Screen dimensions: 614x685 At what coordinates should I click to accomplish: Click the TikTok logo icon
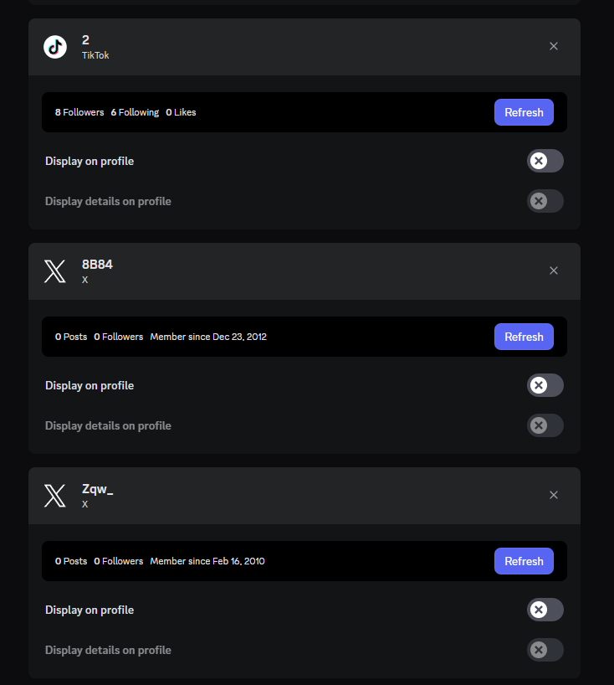[x=55, y=47]
